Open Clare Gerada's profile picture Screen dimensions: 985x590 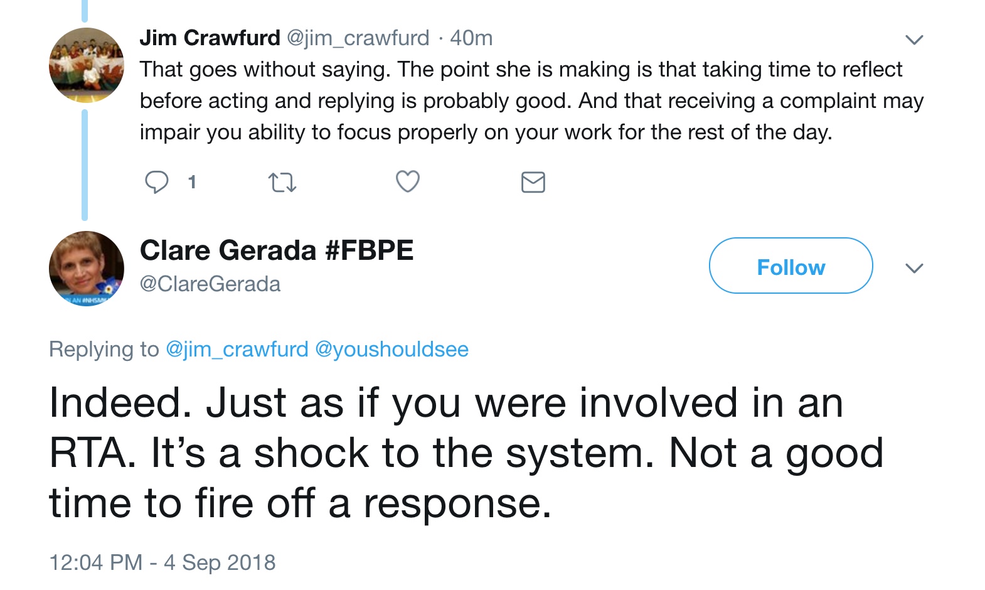pyautogui.click(x=87, y=269)
